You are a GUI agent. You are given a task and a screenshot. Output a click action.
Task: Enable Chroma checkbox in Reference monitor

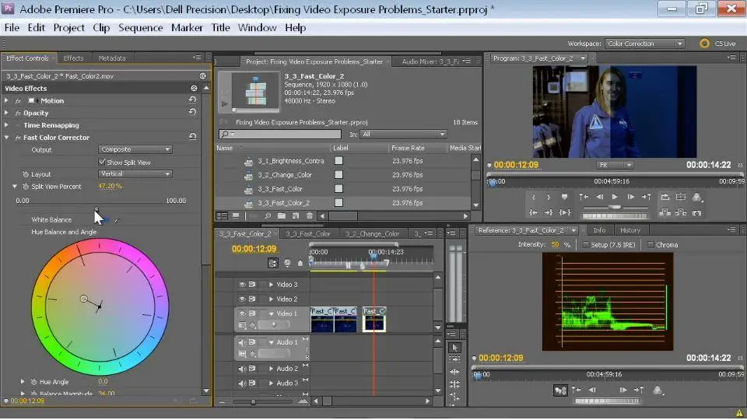[x=651, y=244]
